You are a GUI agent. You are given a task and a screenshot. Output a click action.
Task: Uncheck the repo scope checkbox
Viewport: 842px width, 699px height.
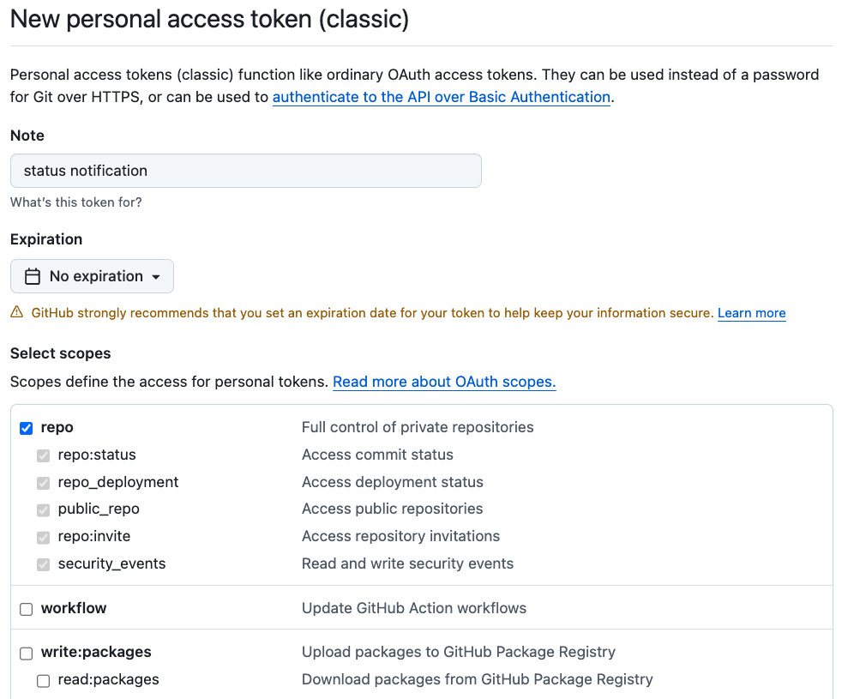[x=26, y=428]
